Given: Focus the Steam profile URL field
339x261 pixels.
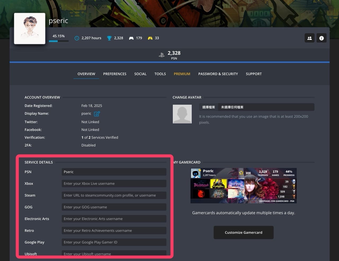Looking at the screenshot, I should tap(114, 195).
